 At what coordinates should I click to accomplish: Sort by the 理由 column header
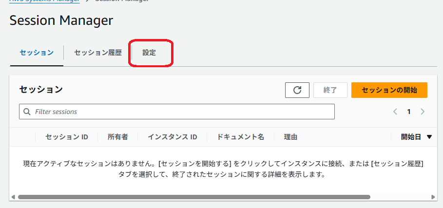[x=290, y=137]
